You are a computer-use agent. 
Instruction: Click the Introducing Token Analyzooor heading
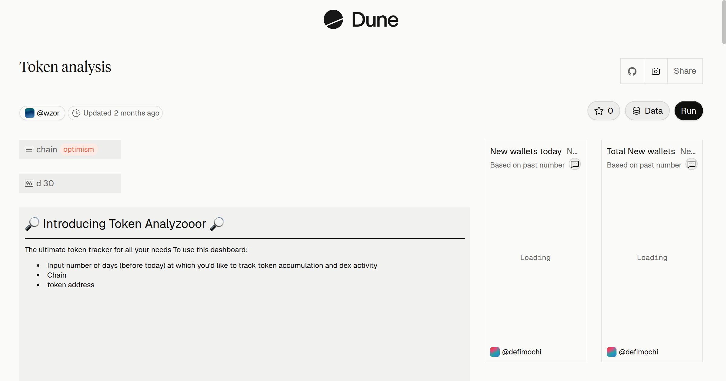click(124, 224)
